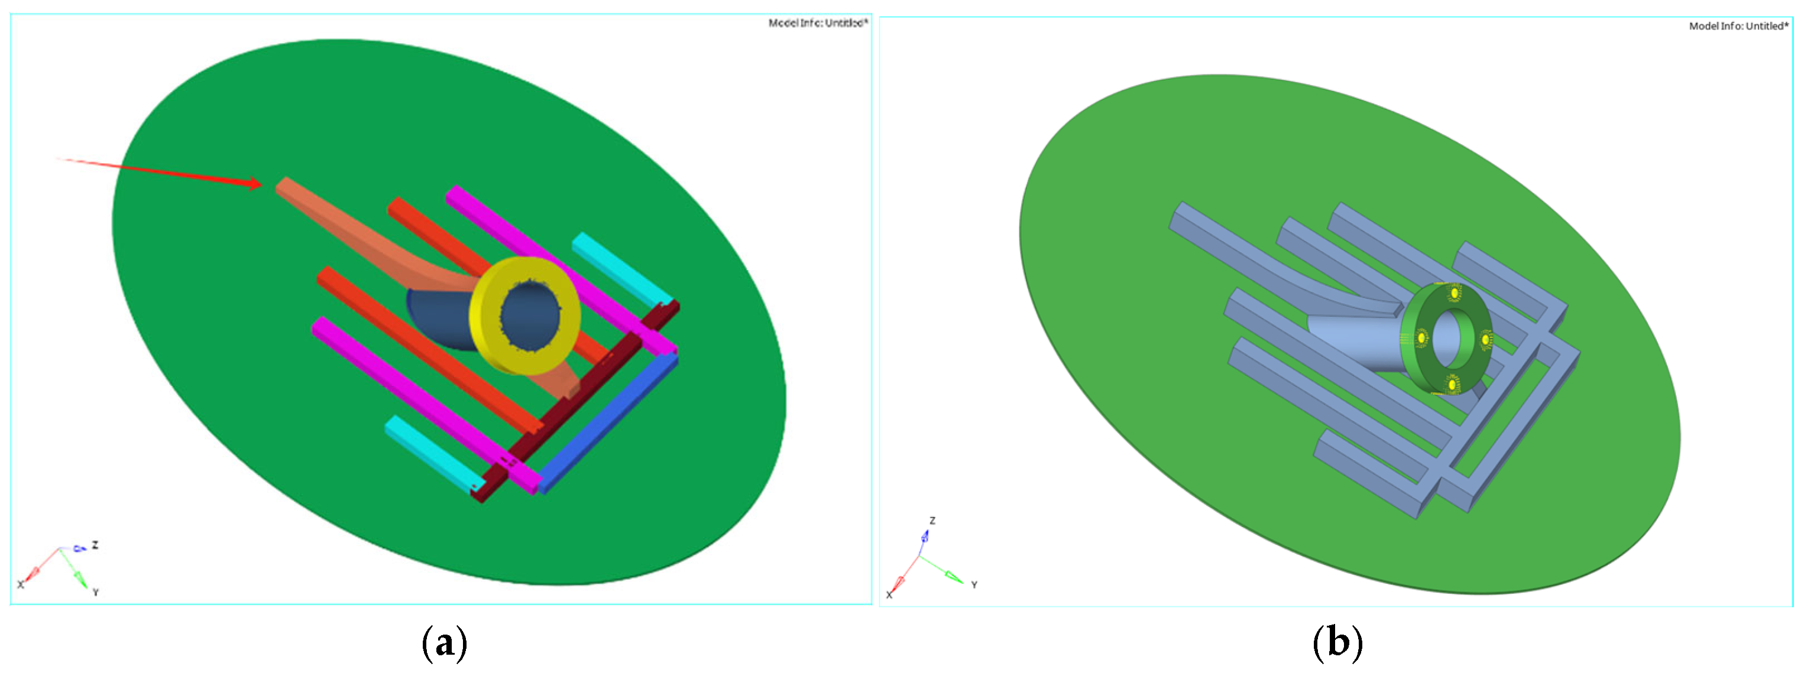Viewport: 1804px width, 673px height.
Task: Click the Z axis arrow of right triad
Action: click(x=925, y=537)
